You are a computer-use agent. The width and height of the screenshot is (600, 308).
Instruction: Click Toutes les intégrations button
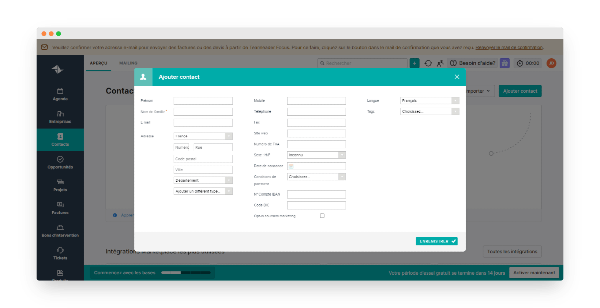pyautogui.click(x=512, y=252)
